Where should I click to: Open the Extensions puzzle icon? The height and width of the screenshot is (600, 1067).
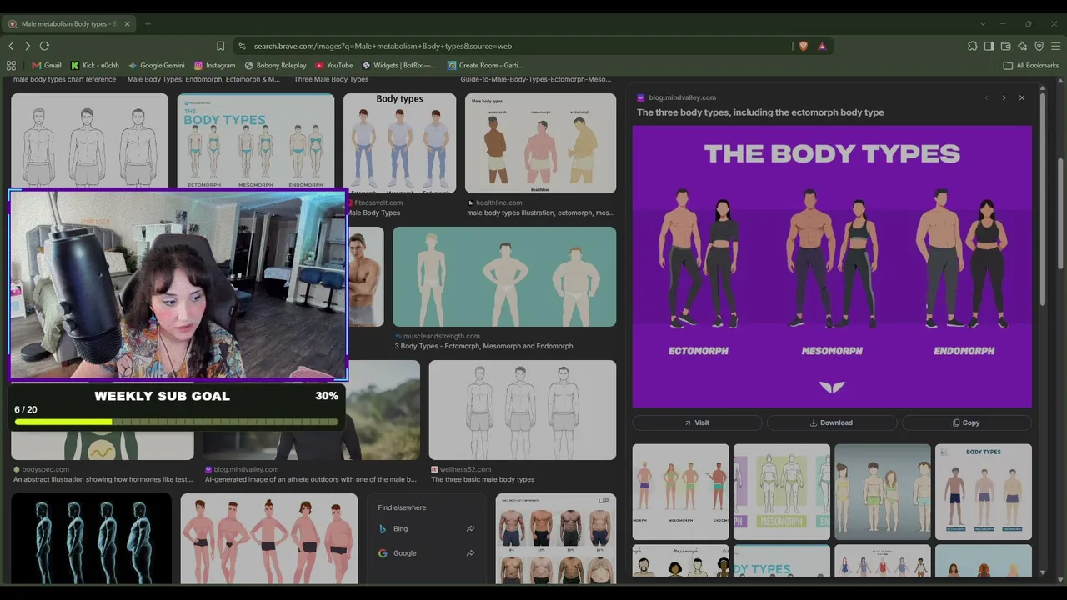coord(972,46)
